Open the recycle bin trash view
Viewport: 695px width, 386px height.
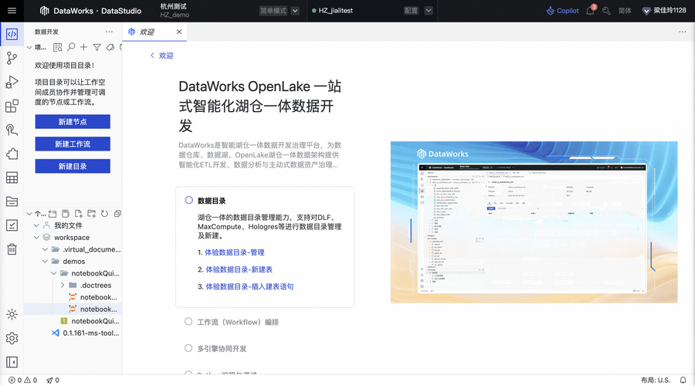click(x=12, y=249)
